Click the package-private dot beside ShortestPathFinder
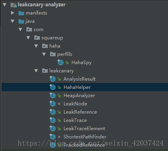The height and width of the screenshot is (151, 168). pos(59,137)
